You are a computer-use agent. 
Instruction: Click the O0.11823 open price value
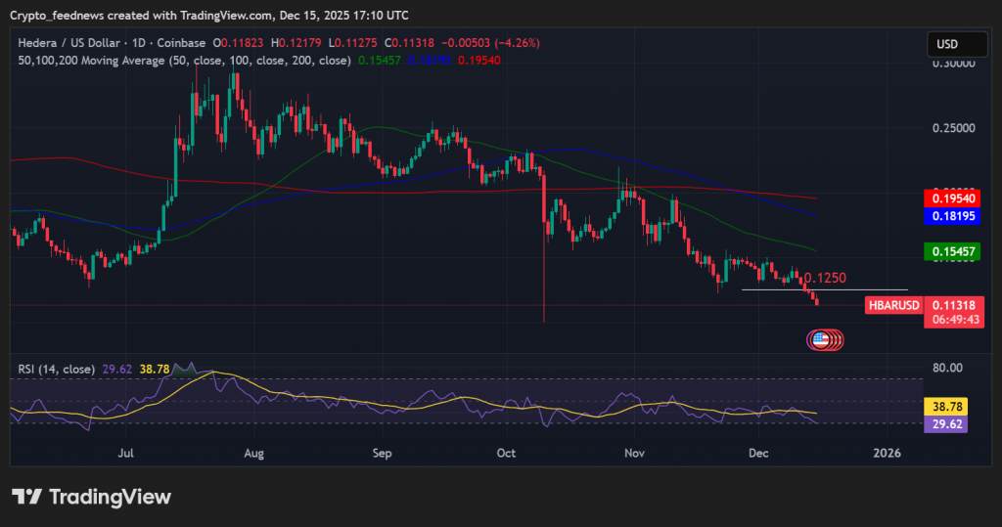point(238,43)
